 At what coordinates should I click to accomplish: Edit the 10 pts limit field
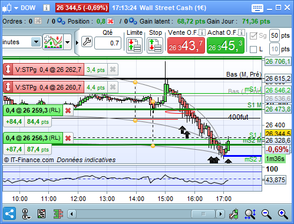[x=275, y=49]
